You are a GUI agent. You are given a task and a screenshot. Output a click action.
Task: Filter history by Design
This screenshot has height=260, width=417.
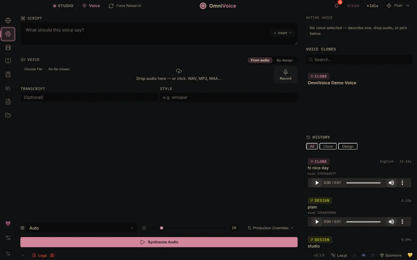[x=348, y=146]
